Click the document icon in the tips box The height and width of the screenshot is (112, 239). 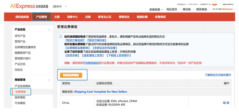click(61, 37)
